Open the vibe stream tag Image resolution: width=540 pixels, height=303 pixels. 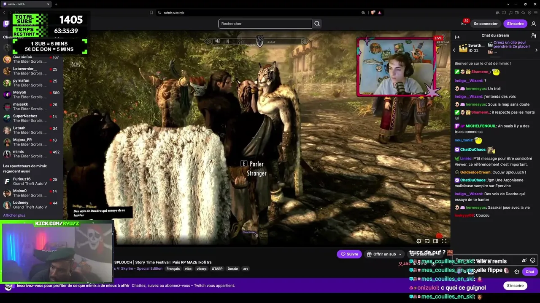point(188,269)
